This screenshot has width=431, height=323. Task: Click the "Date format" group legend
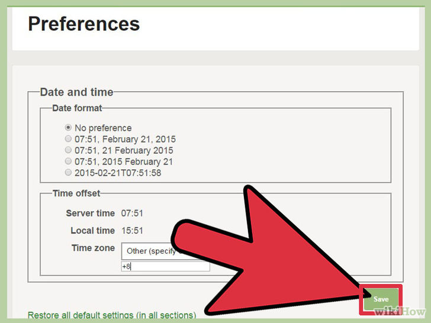(77, 108)
